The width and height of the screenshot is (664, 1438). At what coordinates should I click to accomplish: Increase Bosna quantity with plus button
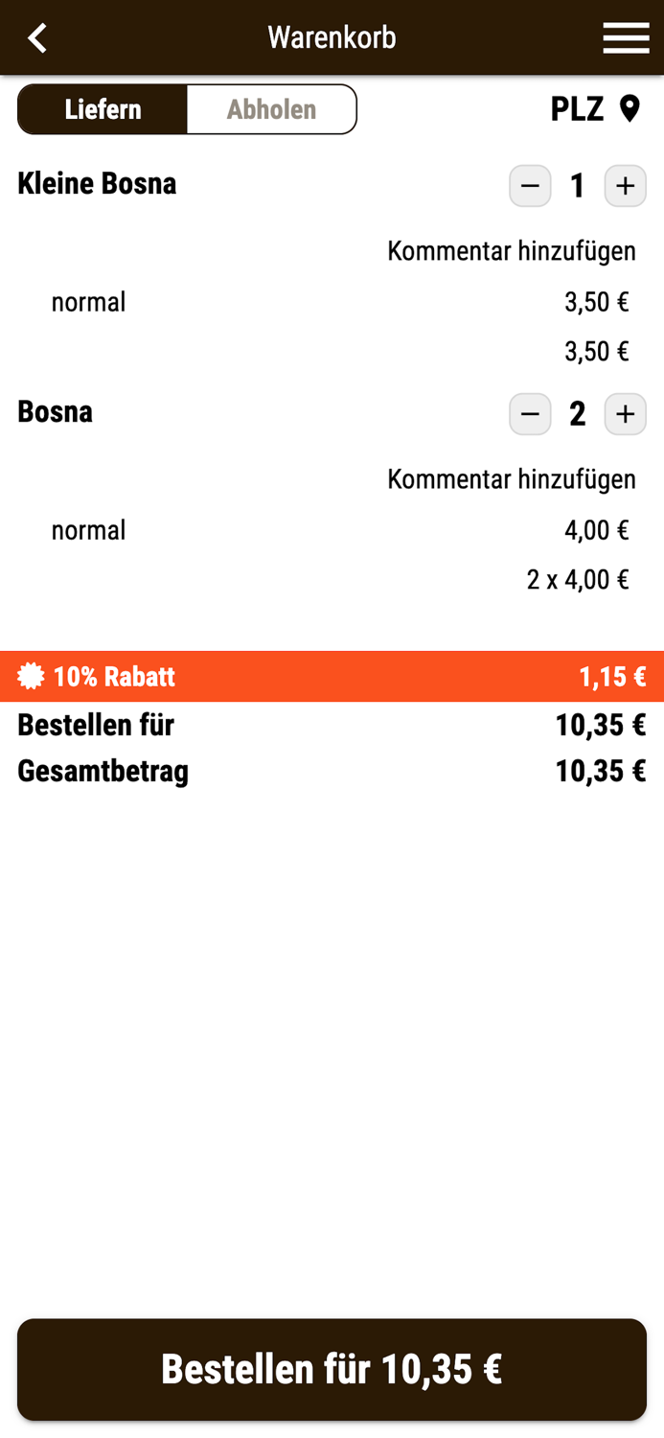[625, 414]
